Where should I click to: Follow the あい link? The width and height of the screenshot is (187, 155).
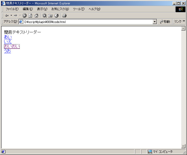pos(8,37)
